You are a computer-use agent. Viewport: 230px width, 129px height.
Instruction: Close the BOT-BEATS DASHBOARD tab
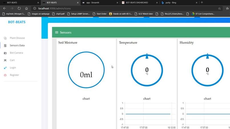point(157,3)
